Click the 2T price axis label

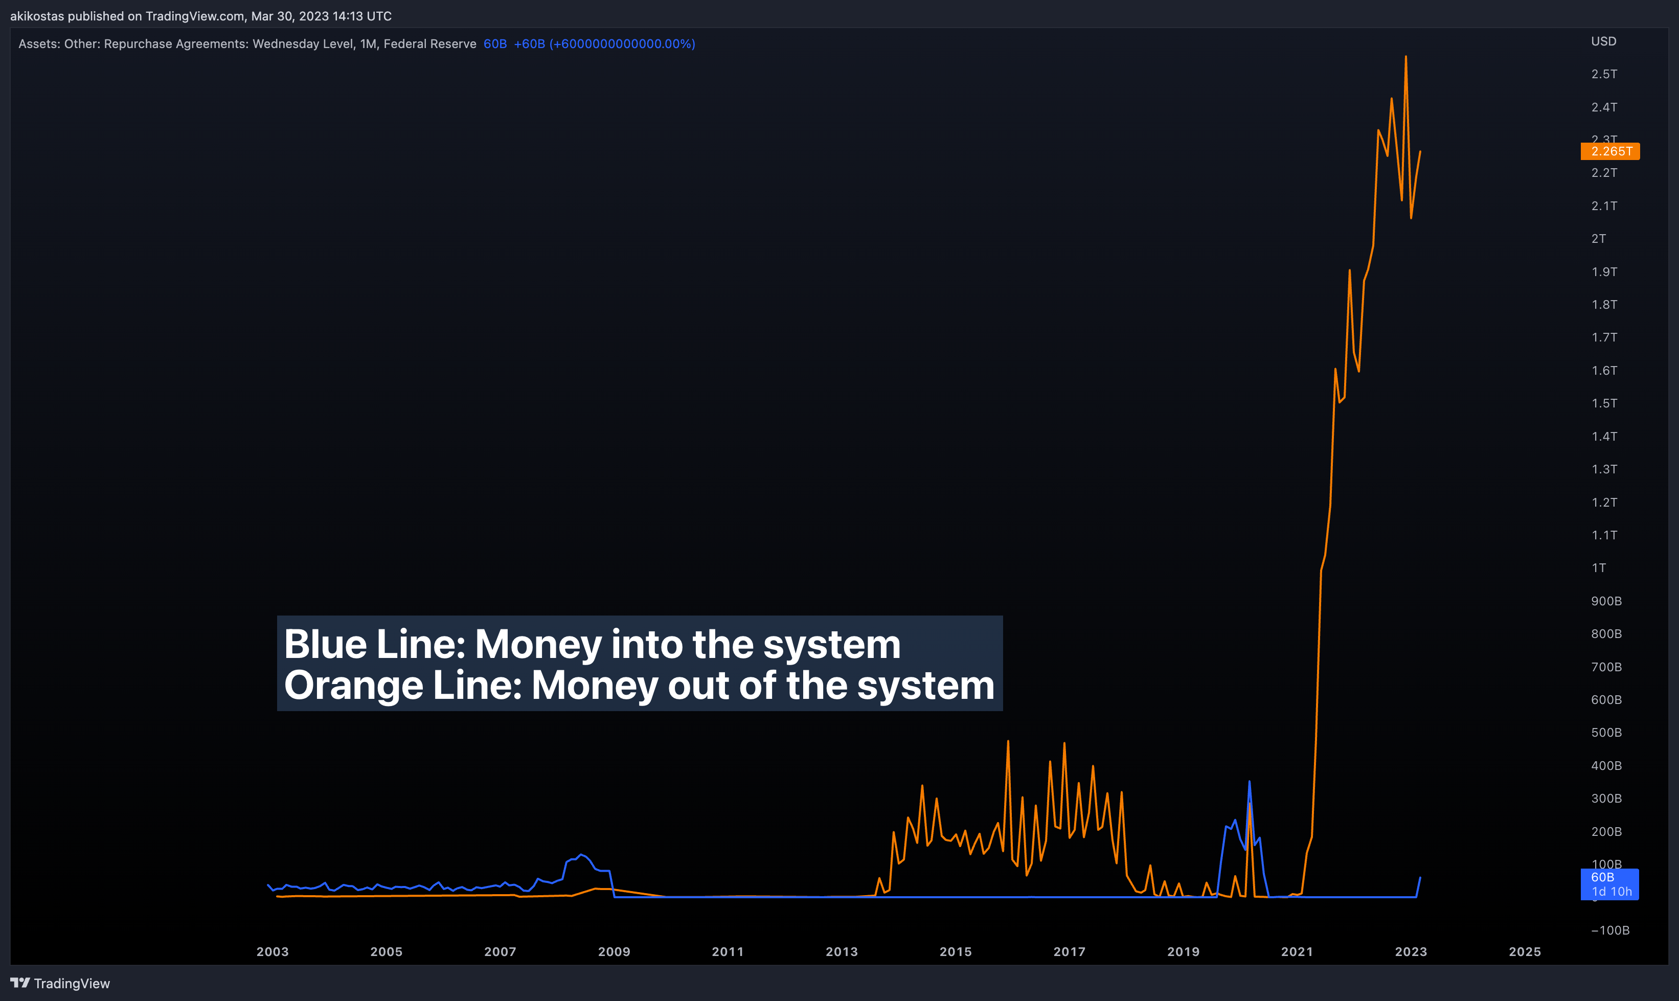(1599, 239)
